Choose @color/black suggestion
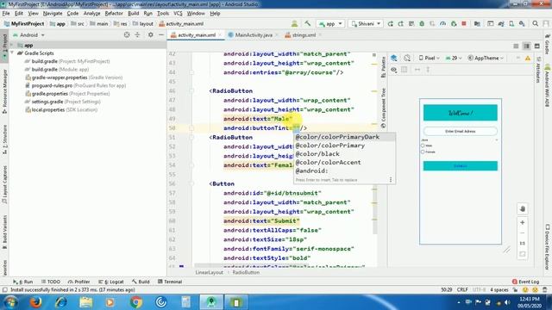552x310 pixels. 344,153
